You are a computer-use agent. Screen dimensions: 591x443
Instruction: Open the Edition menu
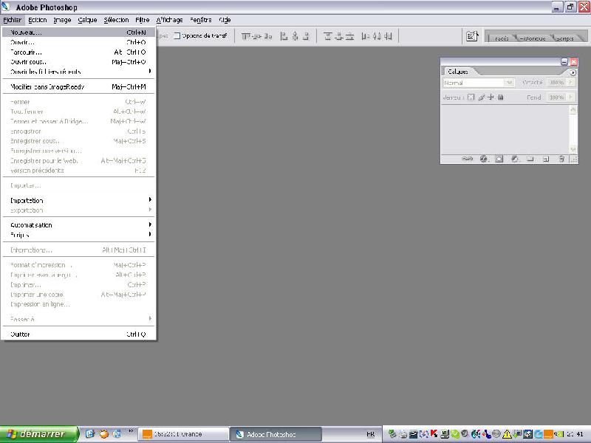38,20
